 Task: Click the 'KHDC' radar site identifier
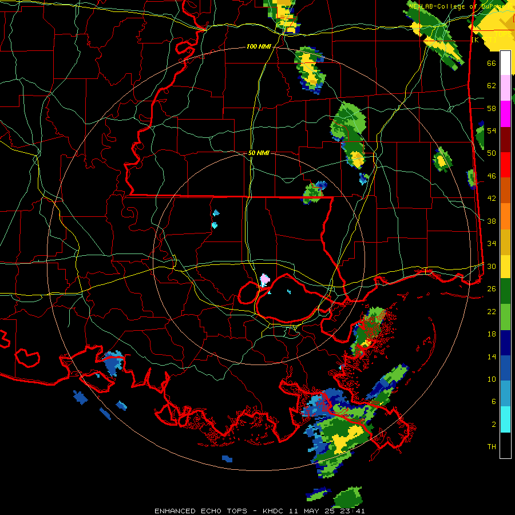click(x=274, y=511)
